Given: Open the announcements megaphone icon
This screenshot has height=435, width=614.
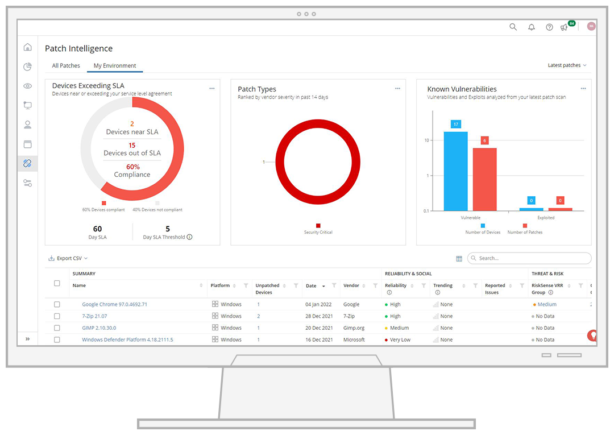Looking at the screenshot, I should point(564,27).
